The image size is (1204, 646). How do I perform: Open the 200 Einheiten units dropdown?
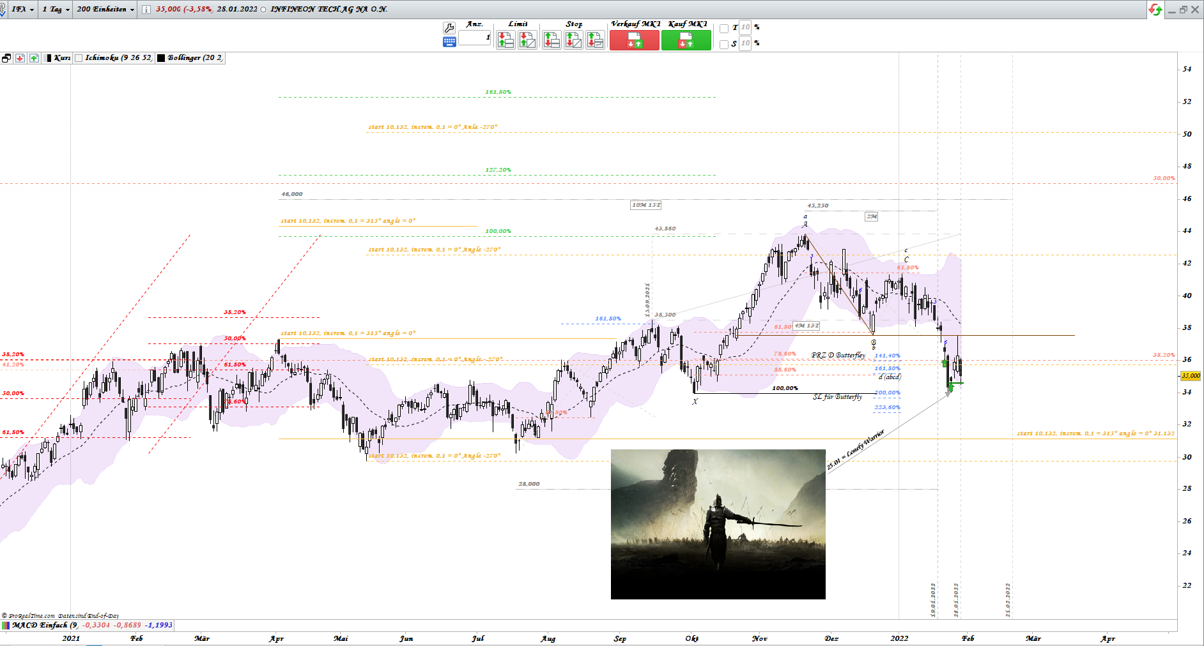pos(131,10)
